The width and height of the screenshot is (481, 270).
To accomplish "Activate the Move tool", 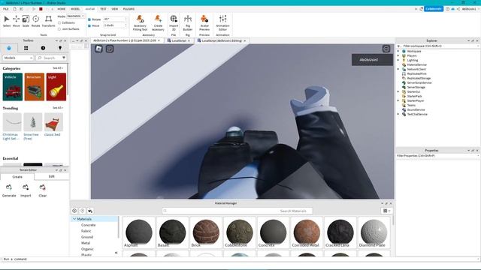I will (17, 21).
